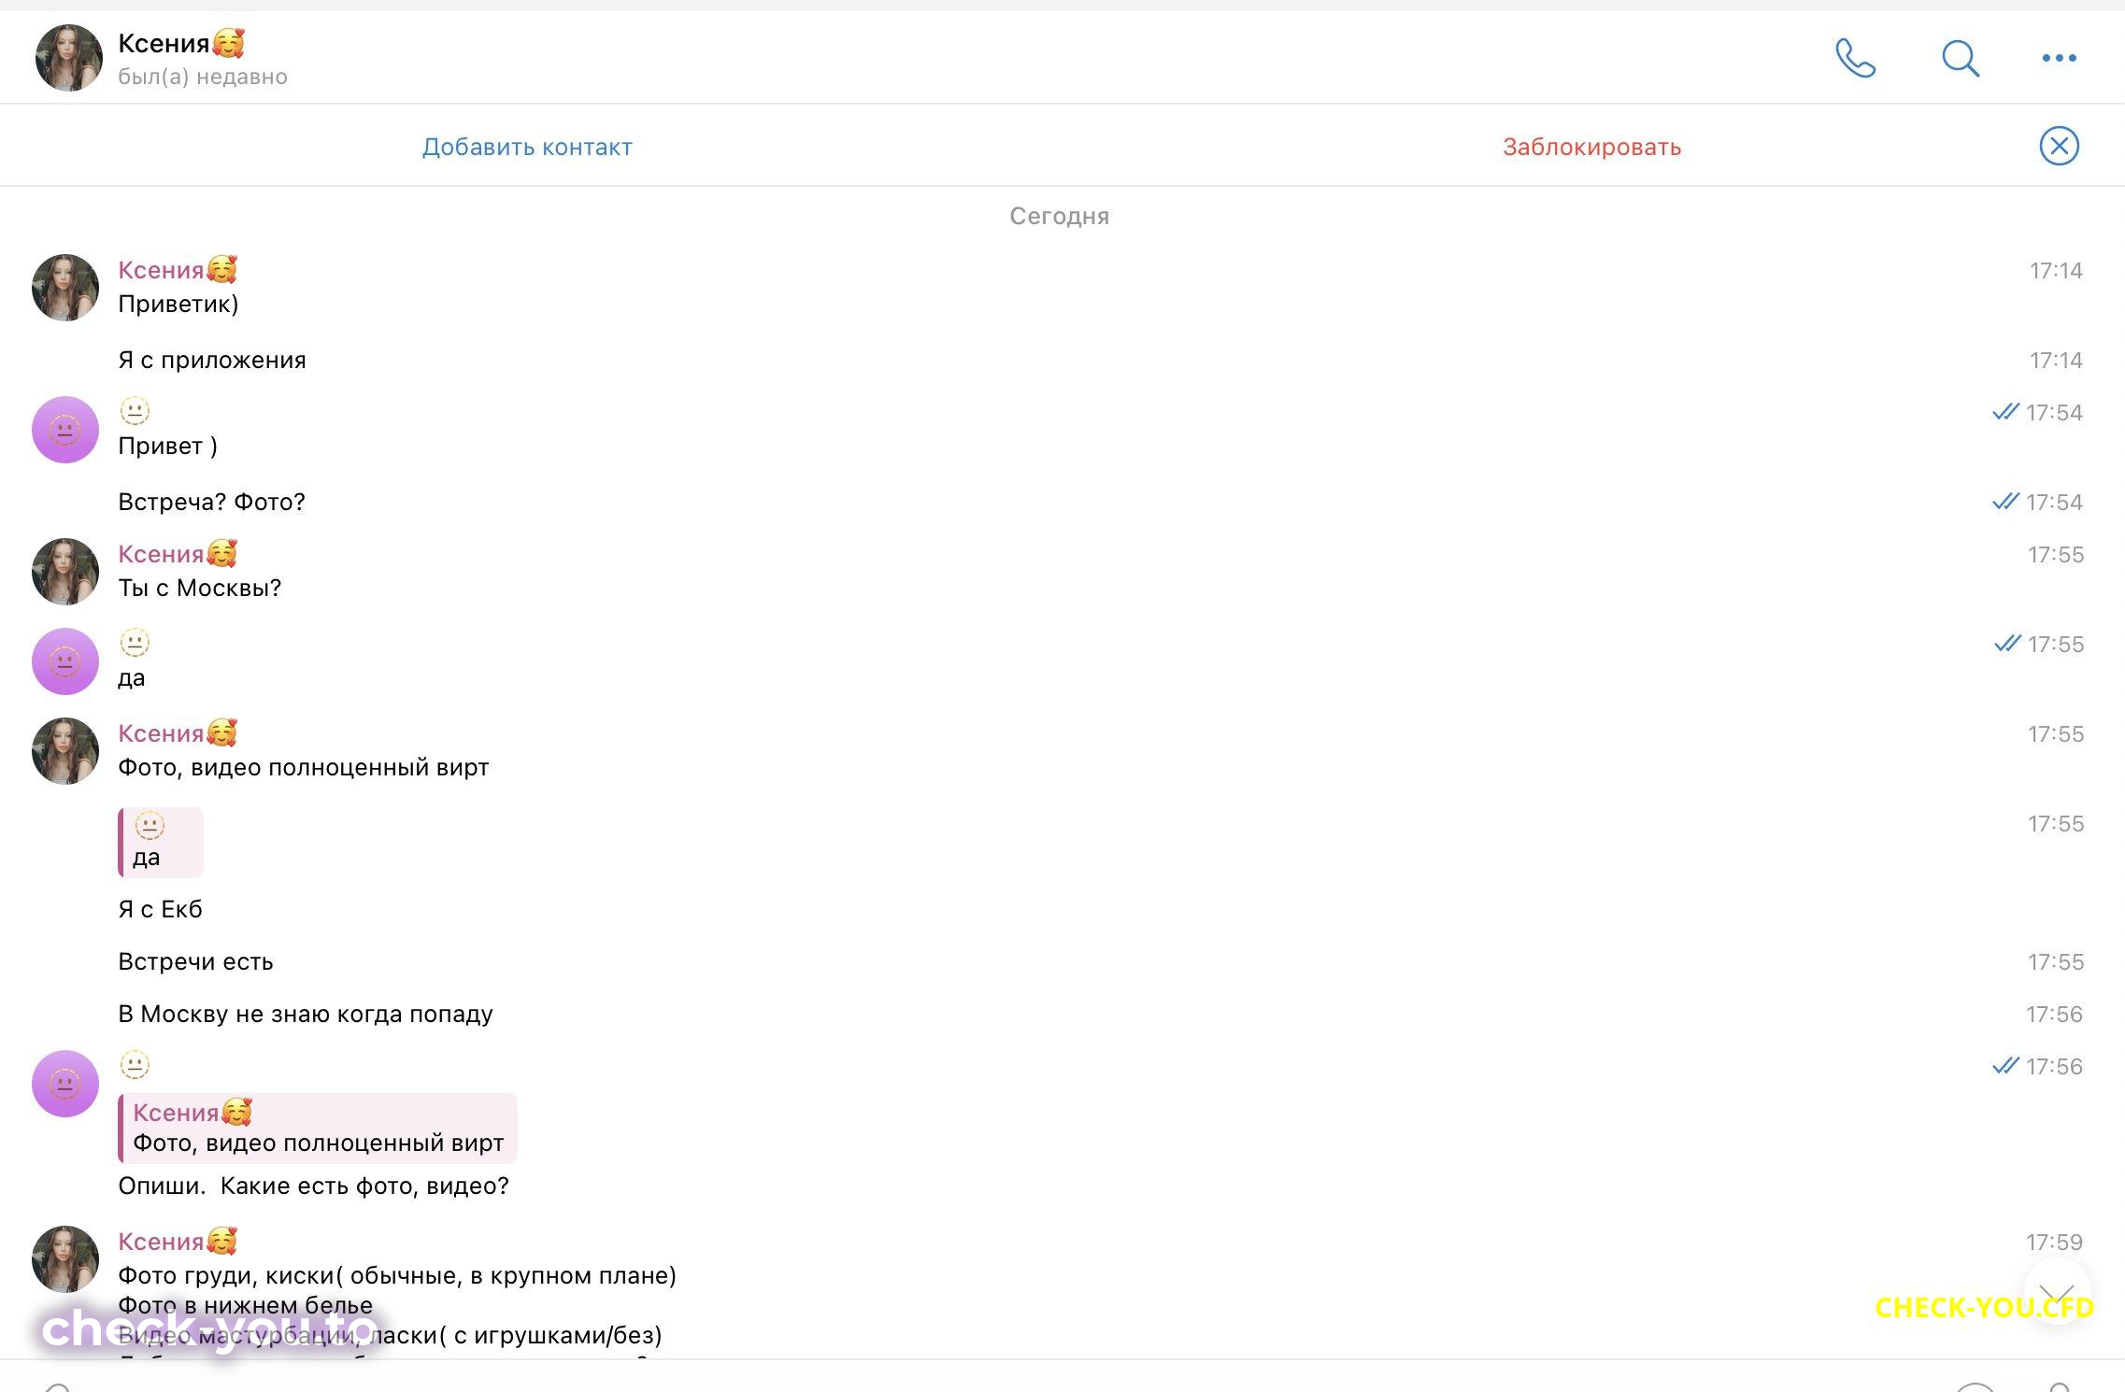Click the Сегодня date separator
This screenshot has height=1392, width=2125.
1060,216
